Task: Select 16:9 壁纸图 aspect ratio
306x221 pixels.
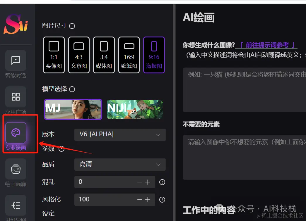Action: click(x=129, y=55)
